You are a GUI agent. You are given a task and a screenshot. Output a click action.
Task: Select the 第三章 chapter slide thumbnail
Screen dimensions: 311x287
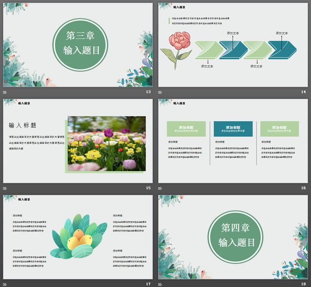[78, 44]
